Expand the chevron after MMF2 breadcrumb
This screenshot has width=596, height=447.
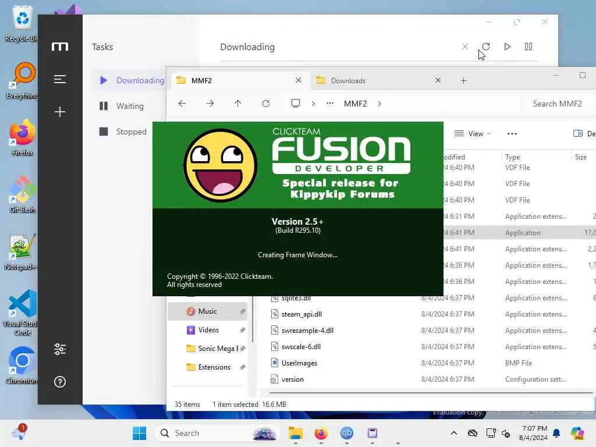[379, 104]
